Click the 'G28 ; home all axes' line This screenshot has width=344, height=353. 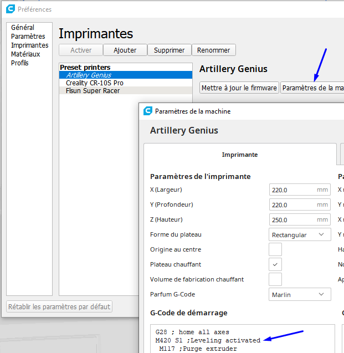pos(192,332)
